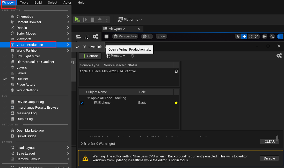
Task: Open the Actor menu
Action: click(67, 3)
